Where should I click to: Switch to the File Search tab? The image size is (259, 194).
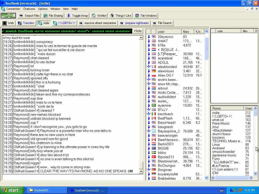[x=162, y=23]
